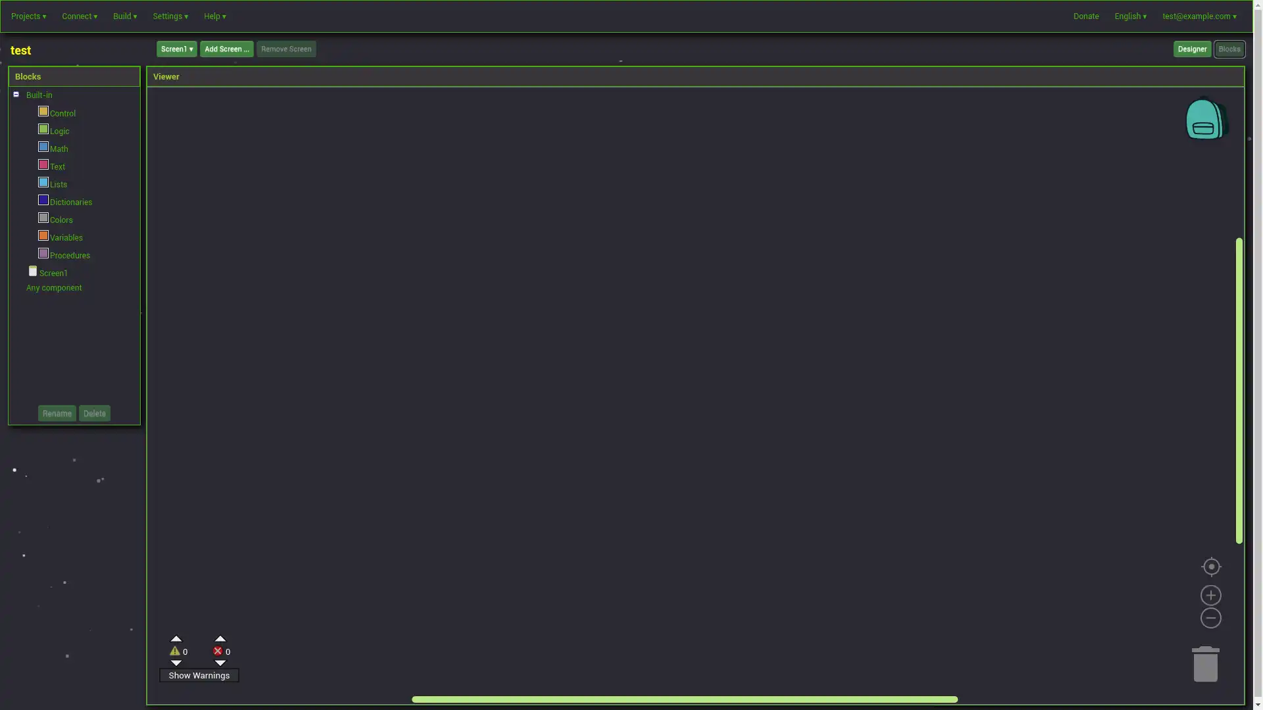Click the warning triangle status icon
1263x710 pixels.
174,650
